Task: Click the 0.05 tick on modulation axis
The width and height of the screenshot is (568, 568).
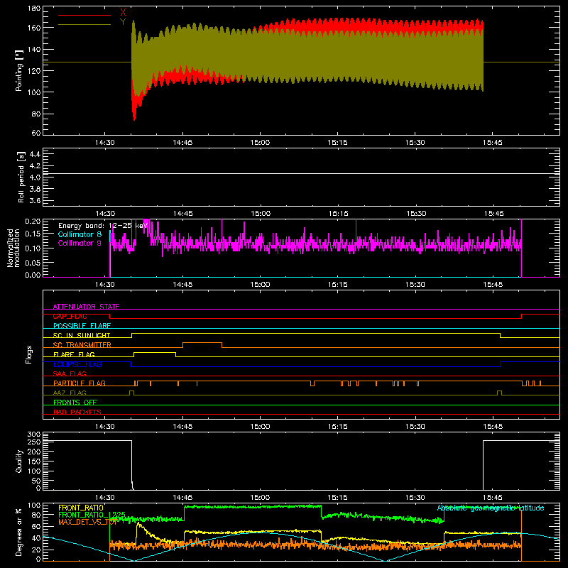Action: (x=33, y=262)
